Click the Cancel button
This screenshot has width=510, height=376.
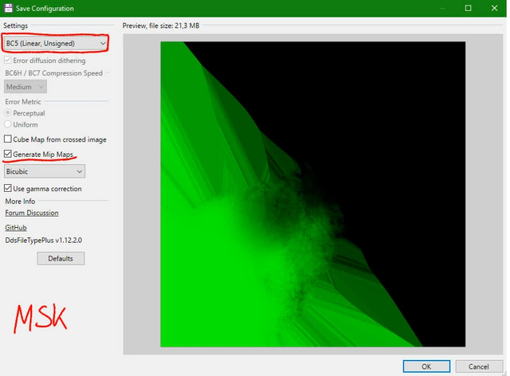(478, 366)
